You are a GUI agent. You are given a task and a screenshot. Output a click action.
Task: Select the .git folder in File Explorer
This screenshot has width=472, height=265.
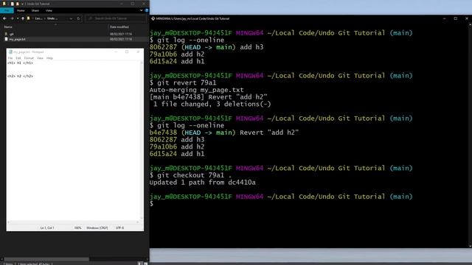click(11, 34)
